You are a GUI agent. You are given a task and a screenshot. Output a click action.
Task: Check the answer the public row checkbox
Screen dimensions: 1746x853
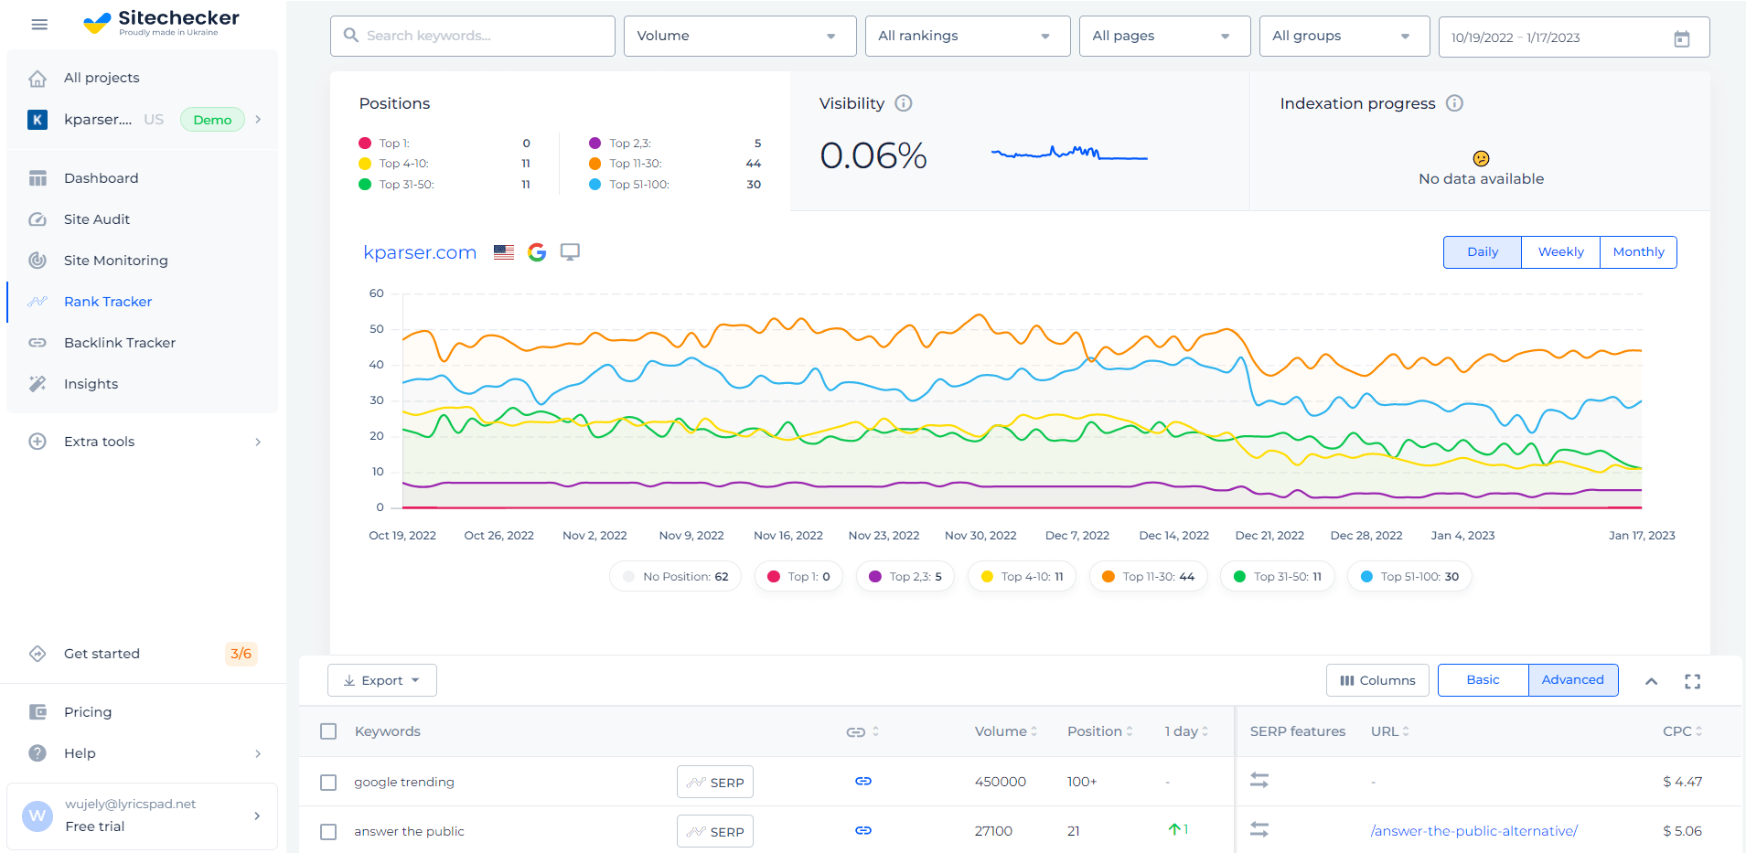click(x=328, y=832)
